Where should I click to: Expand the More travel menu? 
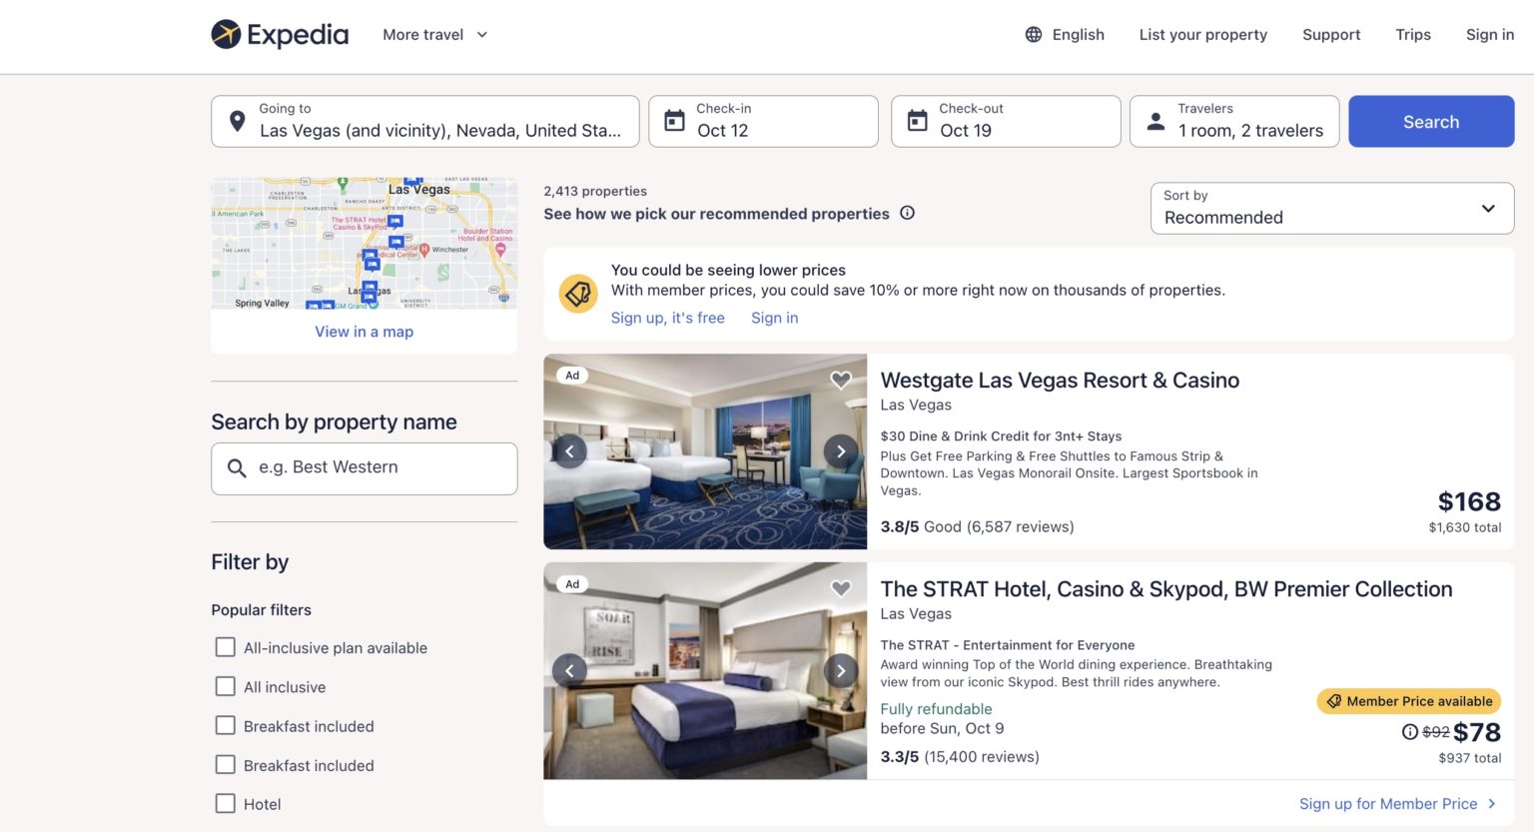[x=434, y=34]
